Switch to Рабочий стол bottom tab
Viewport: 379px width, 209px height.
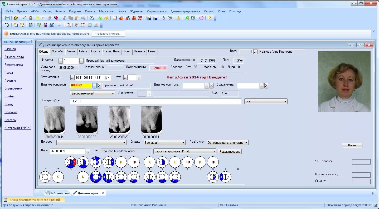[57, 193]
